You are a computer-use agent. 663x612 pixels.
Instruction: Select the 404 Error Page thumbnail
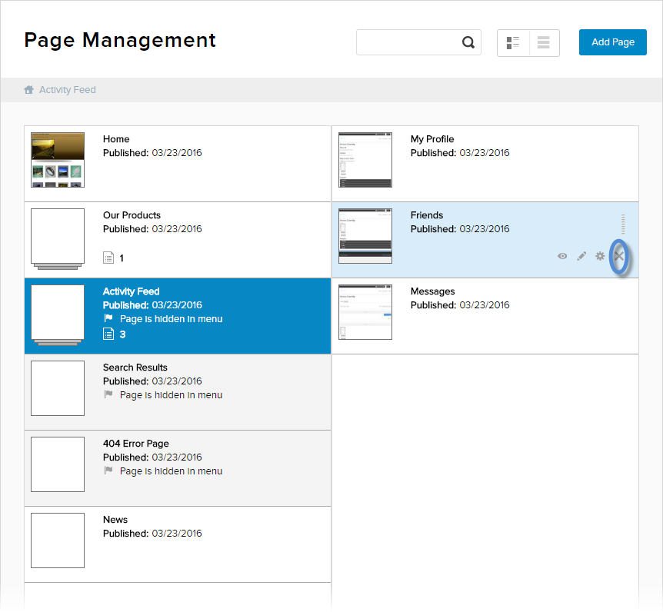[58, 464]
